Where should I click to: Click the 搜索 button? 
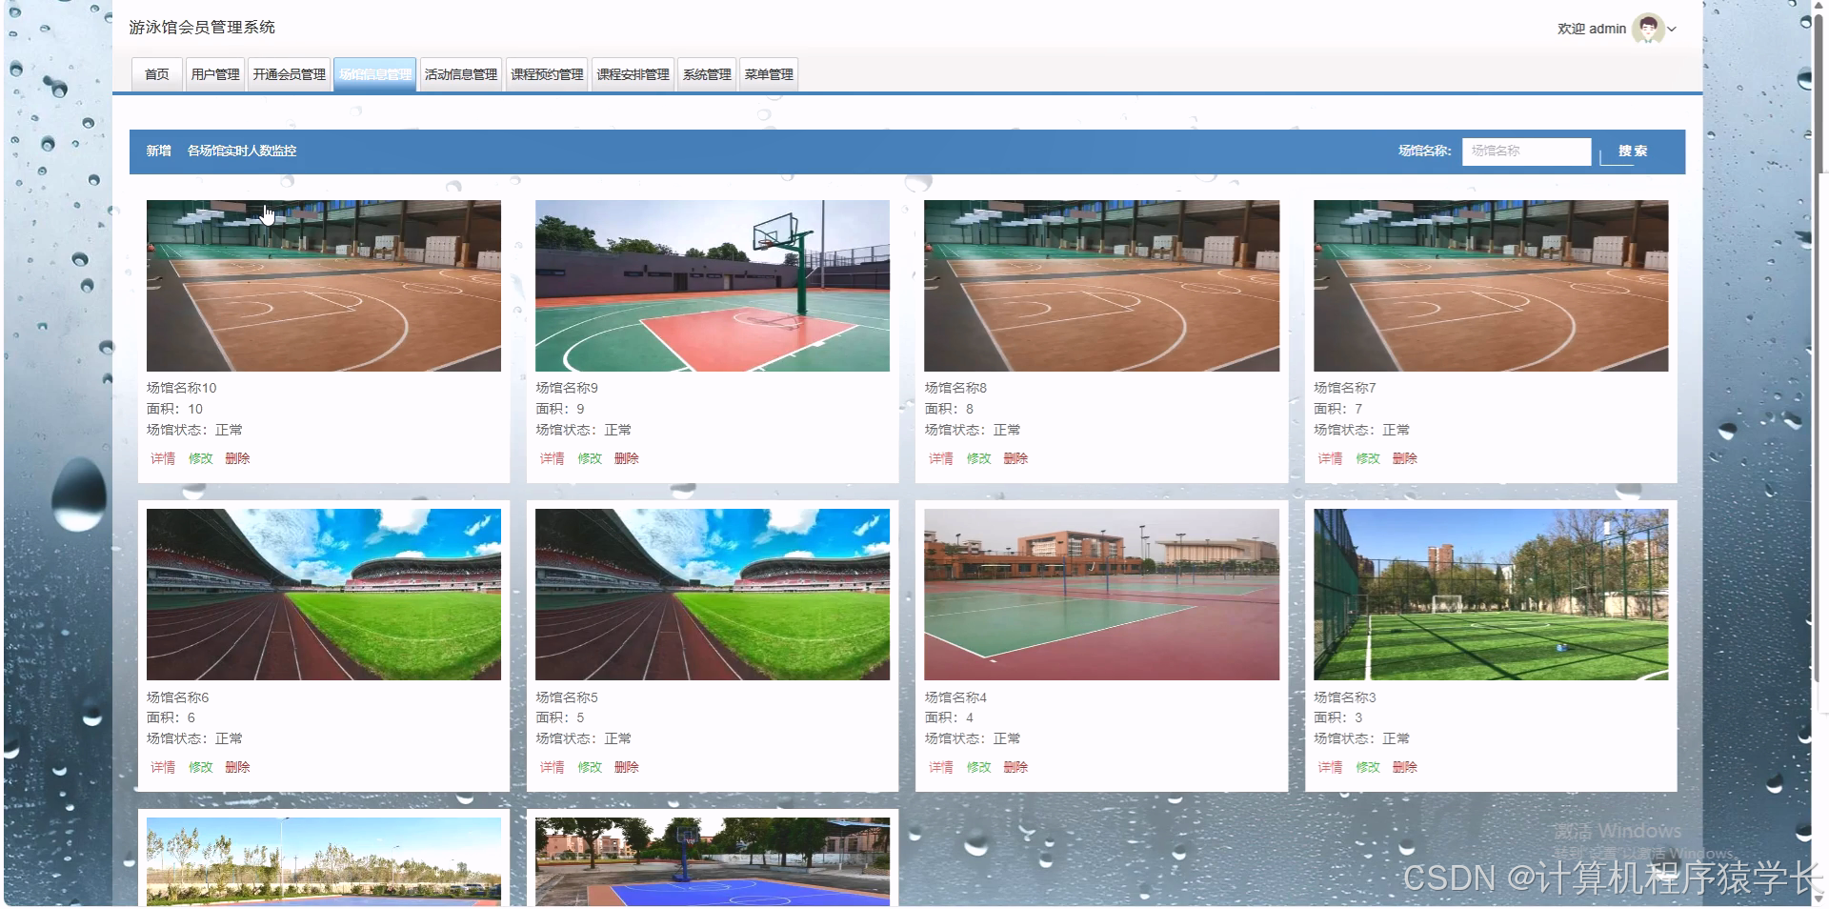tap(1632, 151)
